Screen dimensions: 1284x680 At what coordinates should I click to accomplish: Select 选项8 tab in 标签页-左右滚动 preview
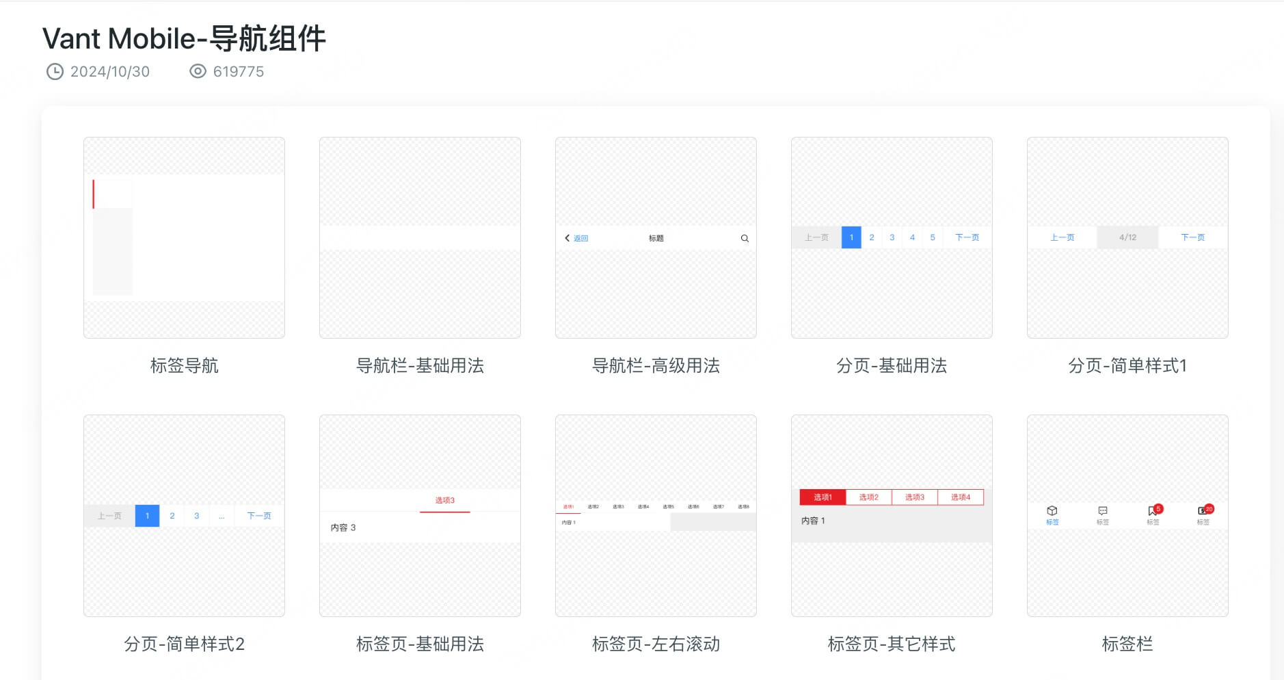(744, 507)
